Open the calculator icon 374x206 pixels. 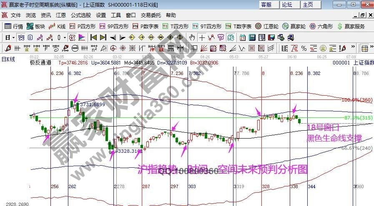[x=252, y=37]
